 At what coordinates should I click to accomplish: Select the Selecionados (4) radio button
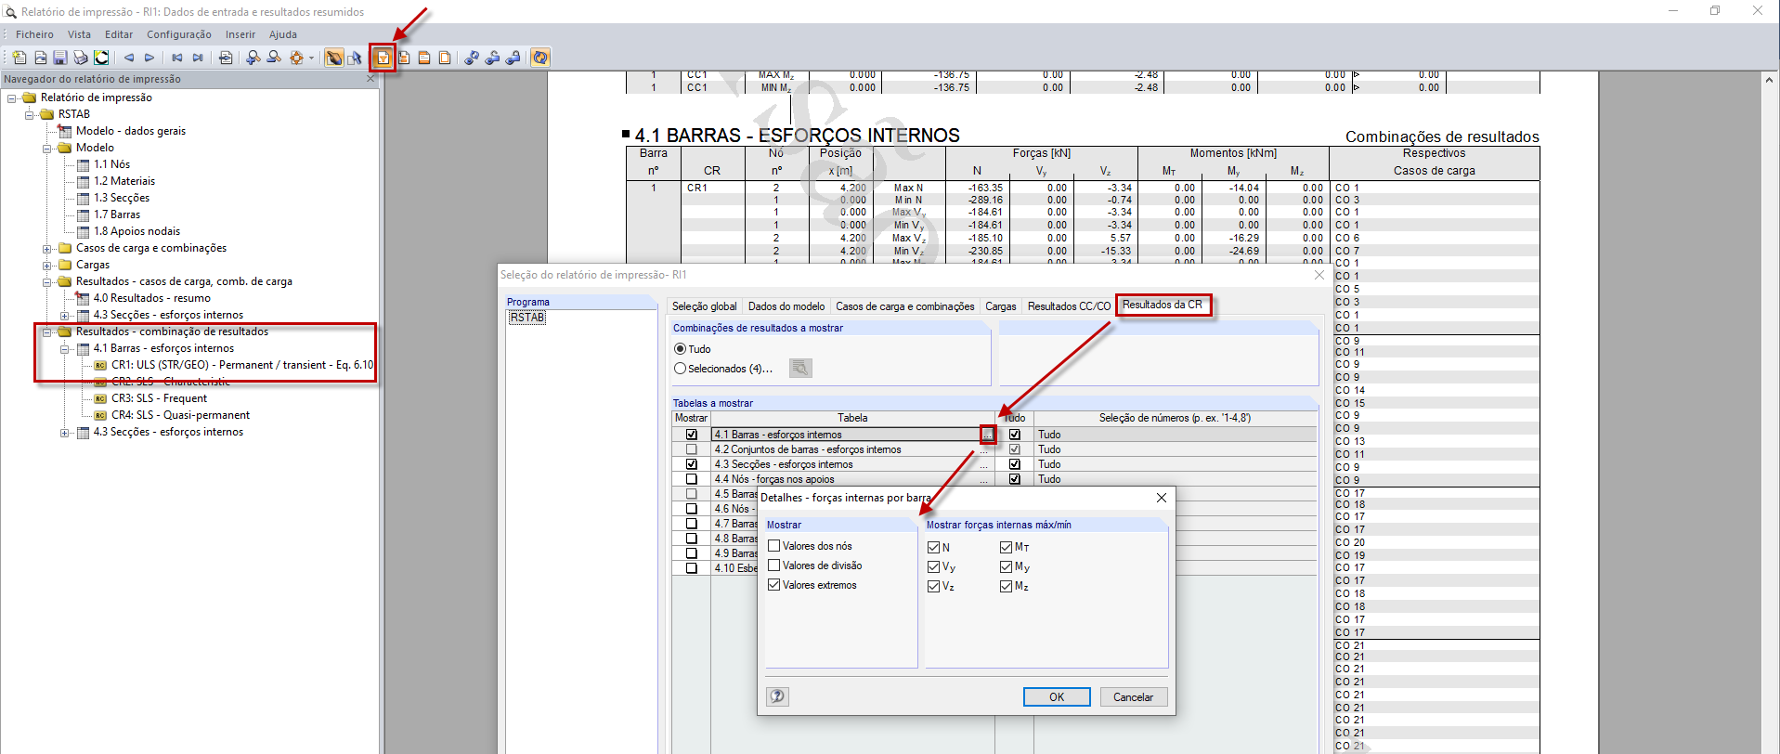[681, 369]
